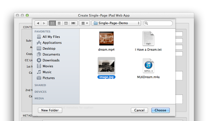
Task: Select the I Have a Dream.txt file icon
Action: click(x=148, y=38)
